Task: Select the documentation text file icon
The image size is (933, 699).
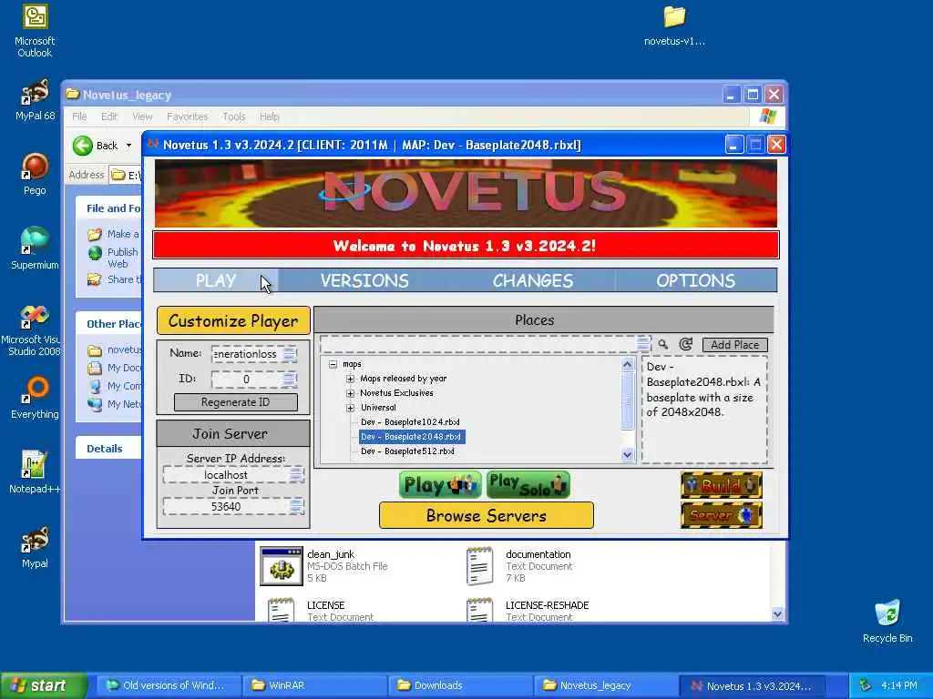Action: [x=479, y=566]
